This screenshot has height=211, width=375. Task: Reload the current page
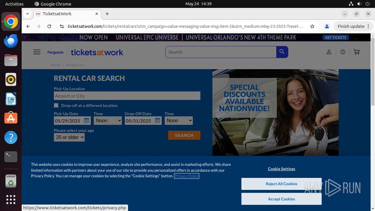[49, 26]
